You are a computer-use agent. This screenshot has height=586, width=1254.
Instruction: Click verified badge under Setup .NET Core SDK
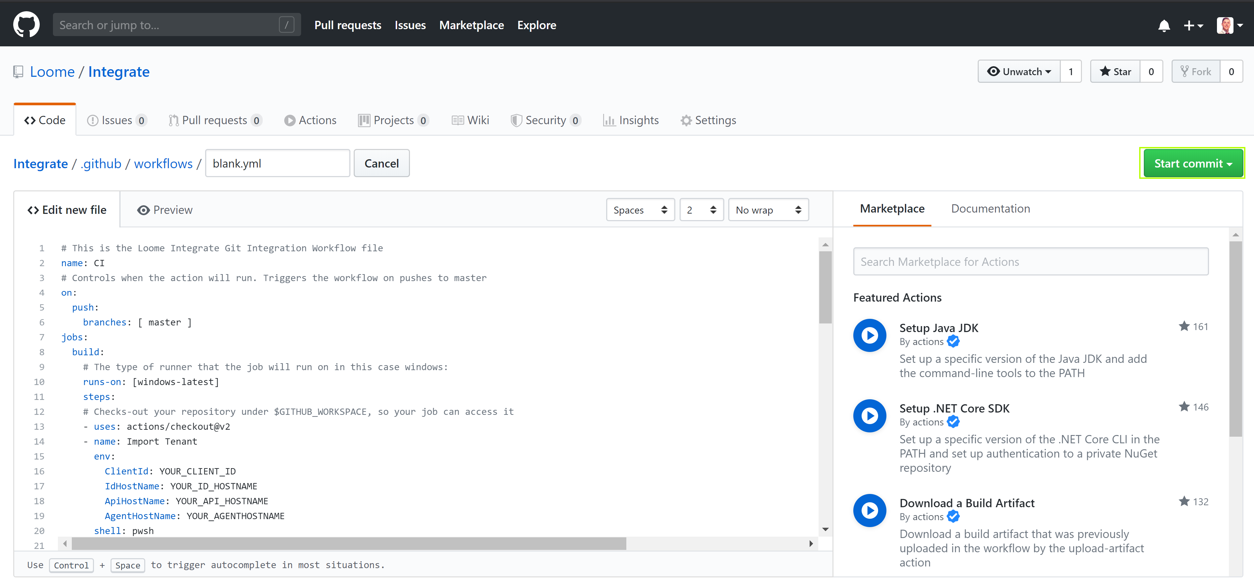(x=953, y=422)
